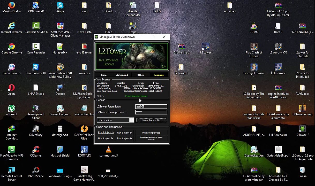Click the L2Tower Forum password field
Image resolution: width=315 pixels, height=186 pixels.
click(151, 112)
